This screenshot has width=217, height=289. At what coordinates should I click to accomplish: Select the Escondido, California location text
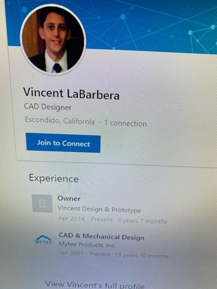pos(60,121)
